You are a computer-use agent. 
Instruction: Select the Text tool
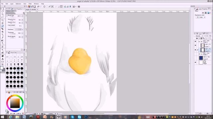[2, 59]
